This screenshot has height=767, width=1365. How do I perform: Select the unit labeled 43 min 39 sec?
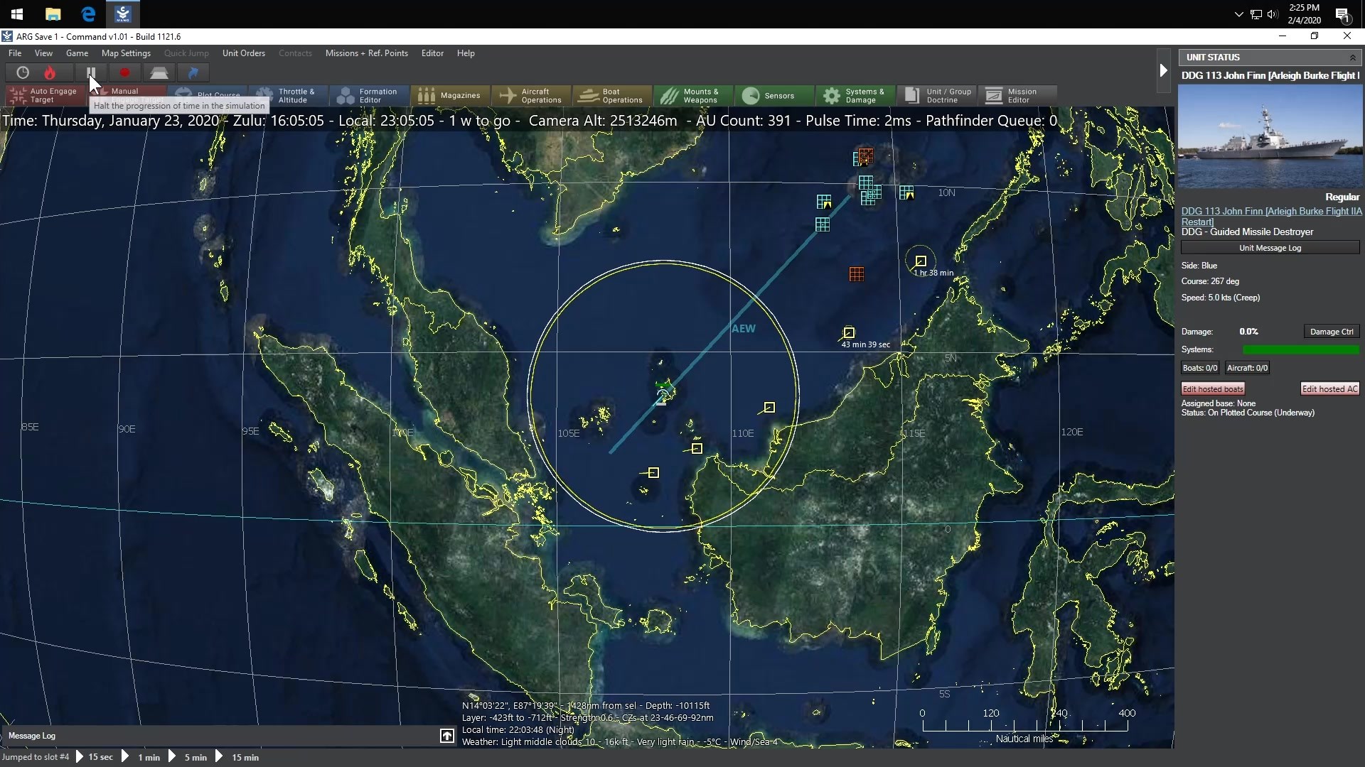[849, 332]
